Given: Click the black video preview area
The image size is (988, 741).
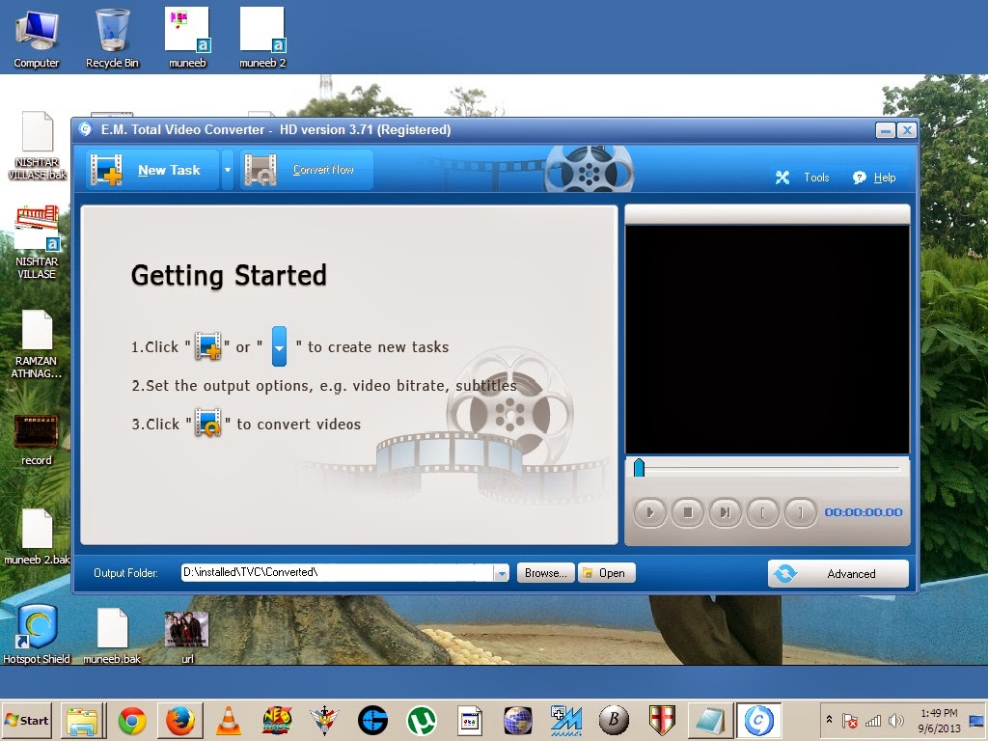Looking at the screenshot, I should pyautogui.click(x=767, y=339).
